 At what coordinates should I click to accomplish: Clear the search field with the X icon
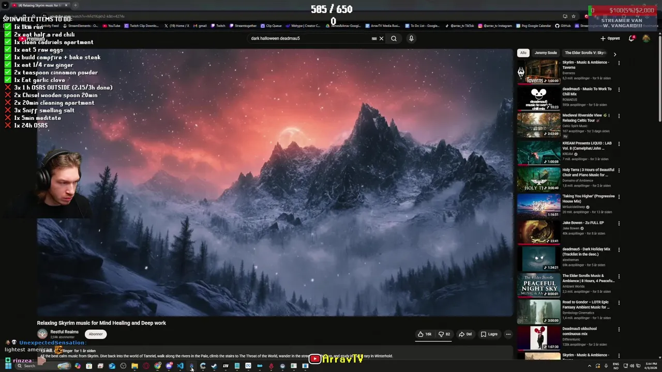381,38
